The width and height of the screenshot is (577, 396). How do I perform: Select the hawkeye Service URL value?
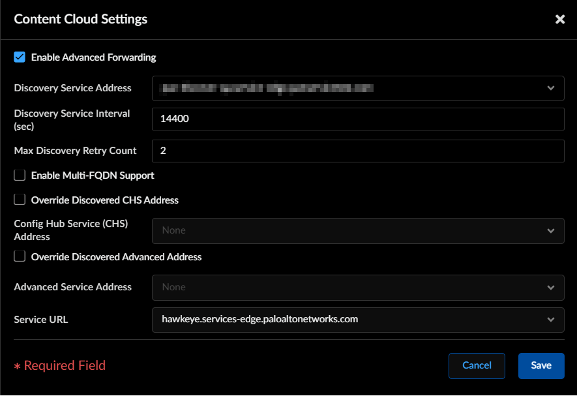259,319
